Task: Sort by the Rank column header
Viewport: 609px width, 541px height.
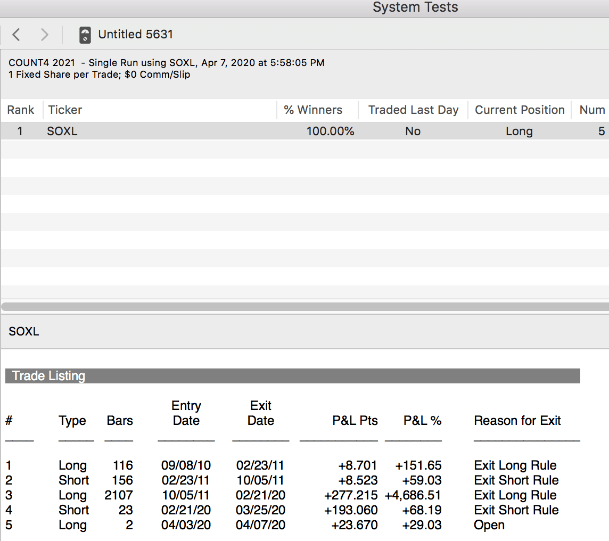Action: pyautogui.click(x=21, y=110)
